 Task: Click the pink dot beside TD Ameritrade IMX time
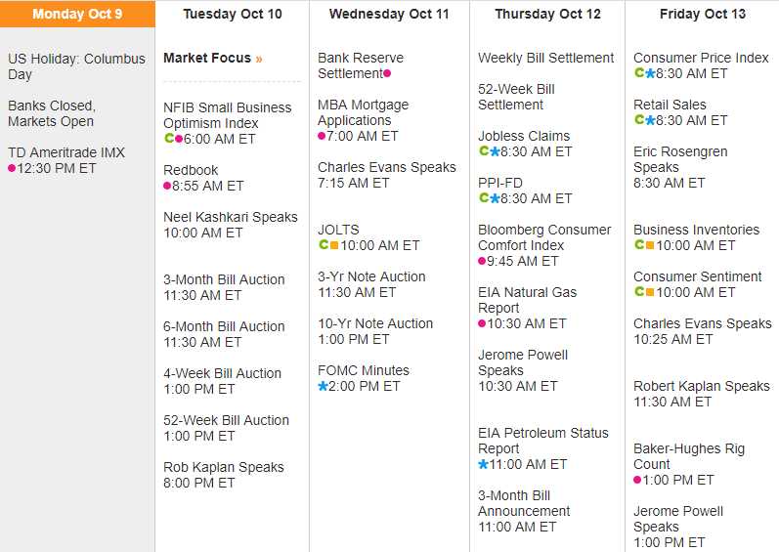click(12, 168)
